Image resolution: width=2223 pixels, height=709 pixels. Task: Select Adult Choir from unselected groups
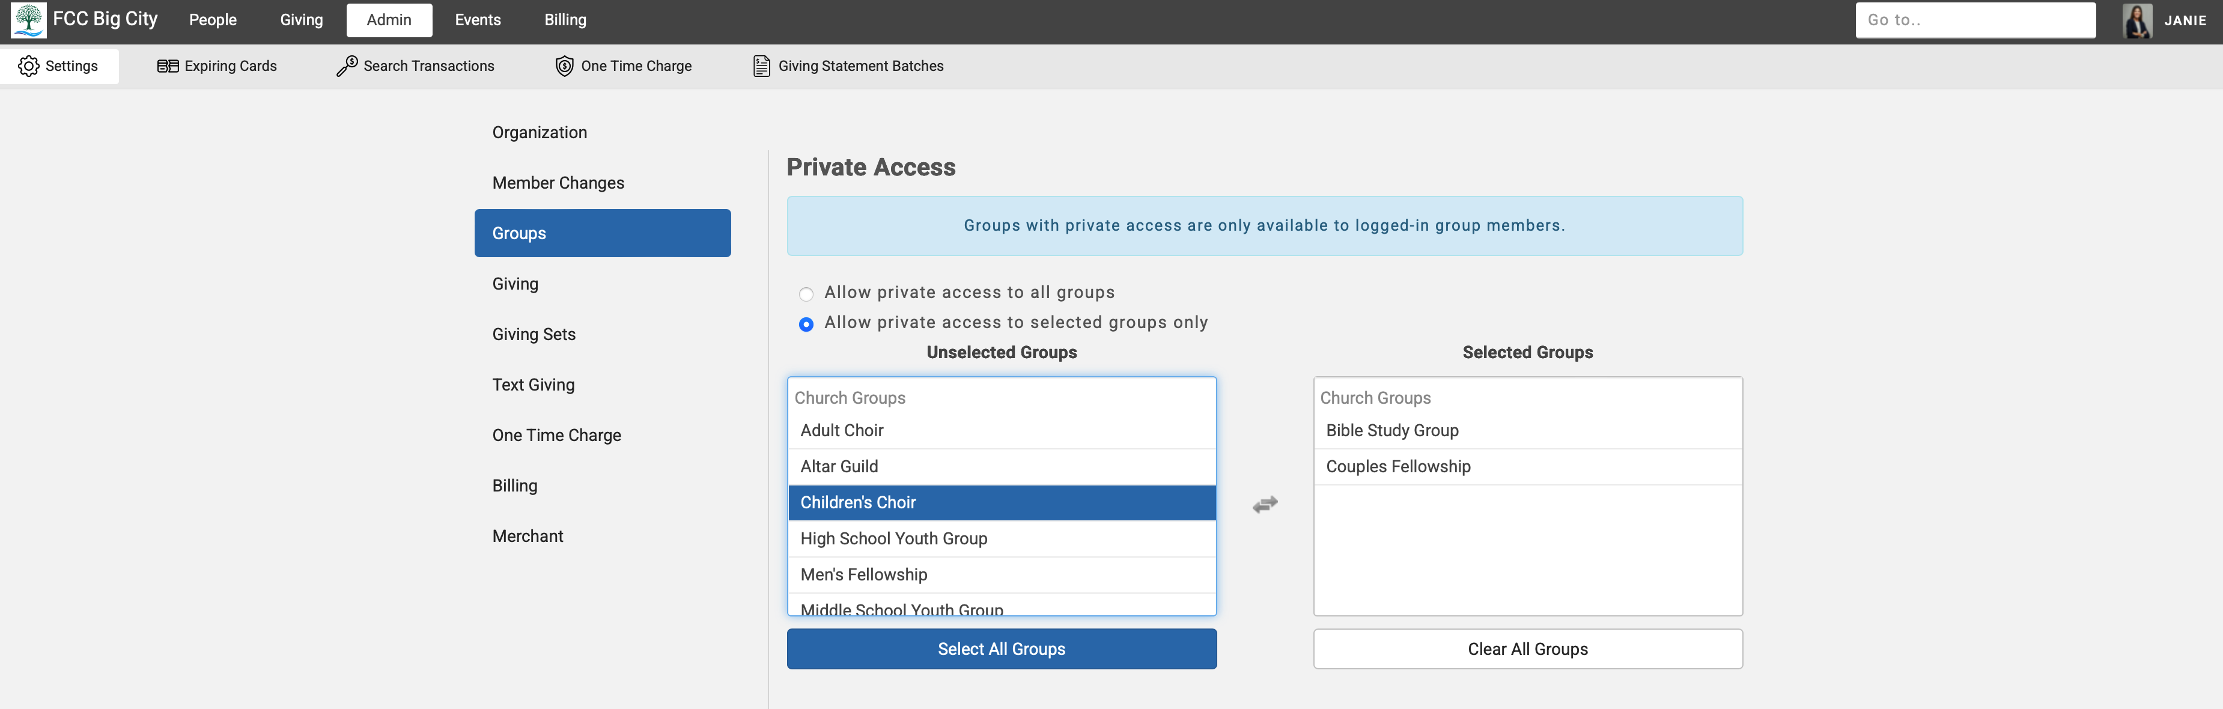coord(841,430)
